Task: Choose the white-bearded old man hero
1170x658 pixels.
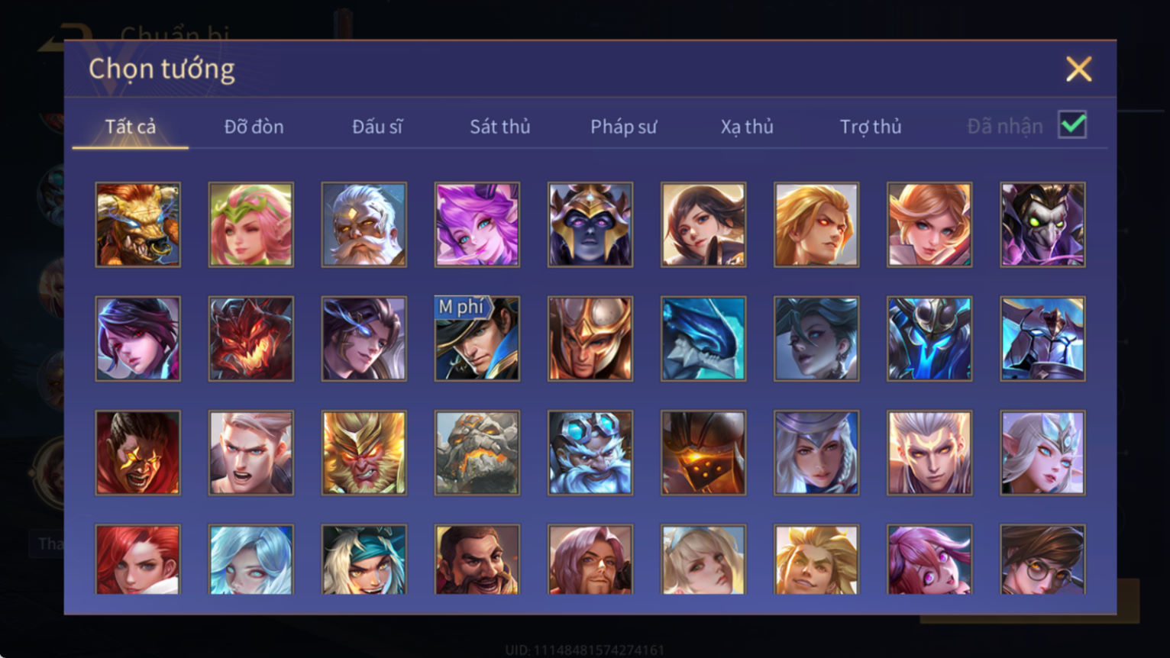Action: 364,224
